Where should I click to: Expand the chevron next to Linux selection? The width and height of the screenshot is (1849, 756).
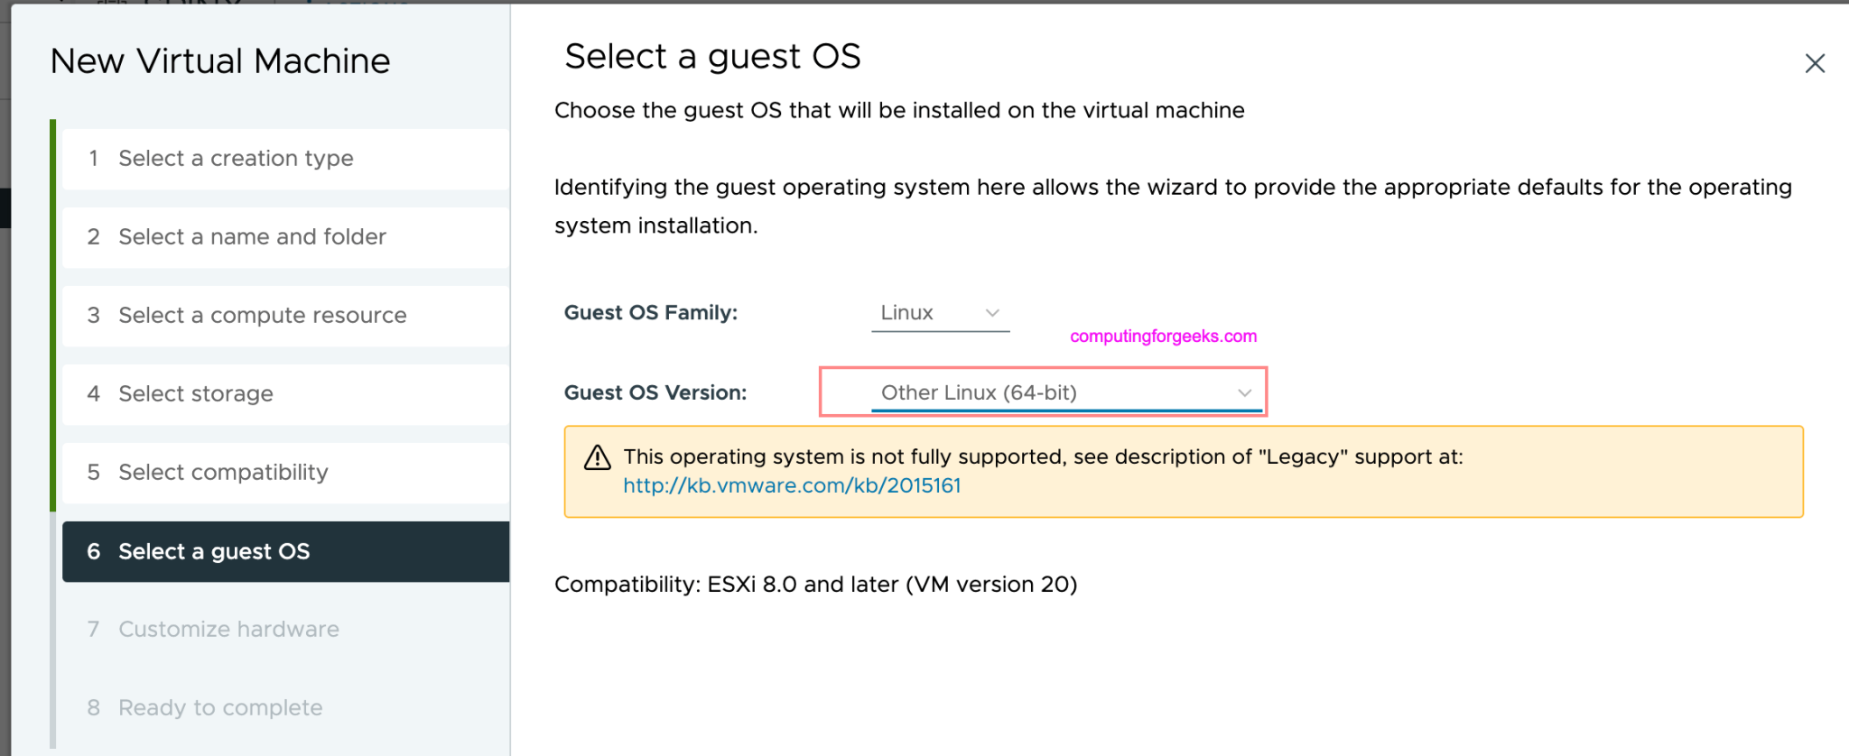pyautogui.click(x=990, y=313)
